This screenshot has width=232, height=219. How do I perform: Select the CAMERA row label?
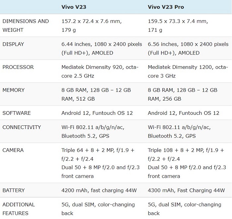click(13, 150)
